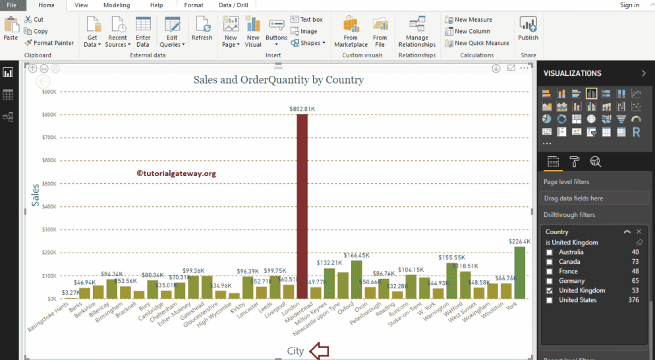Check the Australia filter checkbox
The width and height of the screenshot is (655, 360).
point(550,252)
